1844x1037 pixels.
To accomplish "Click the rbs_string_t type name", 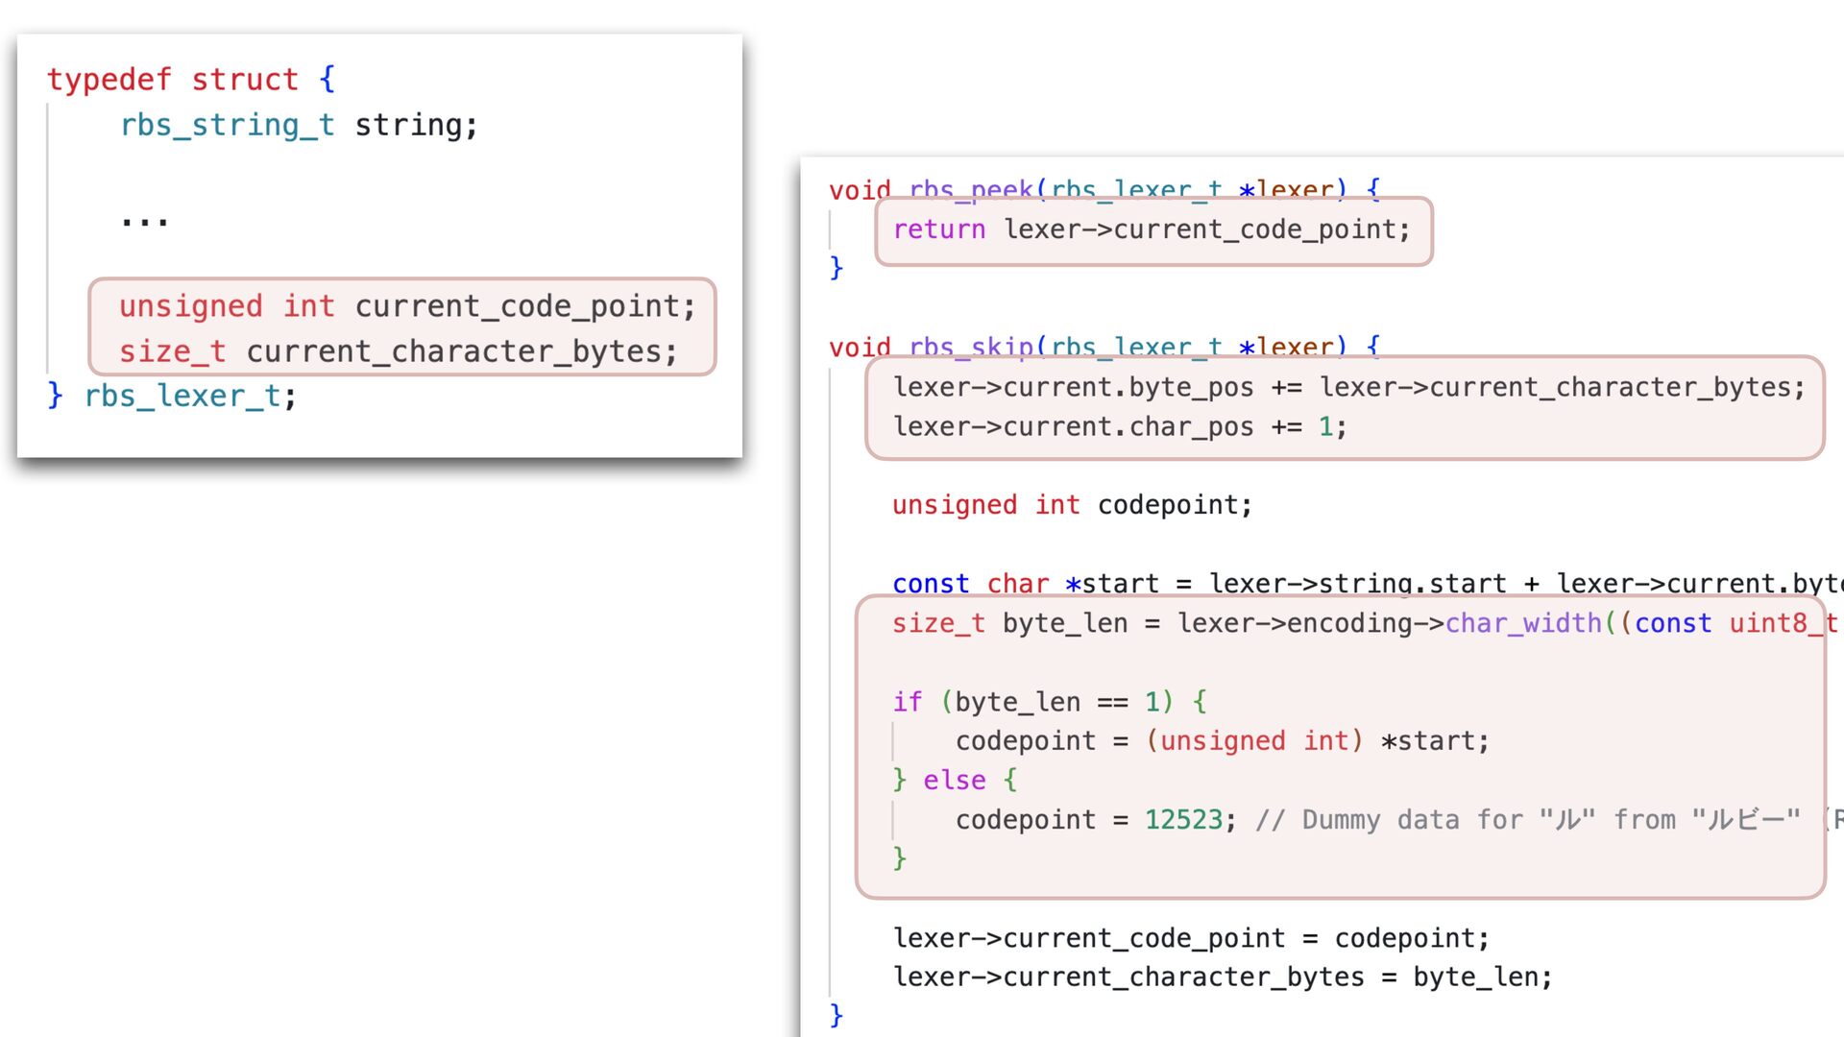I will pos(227,125).
